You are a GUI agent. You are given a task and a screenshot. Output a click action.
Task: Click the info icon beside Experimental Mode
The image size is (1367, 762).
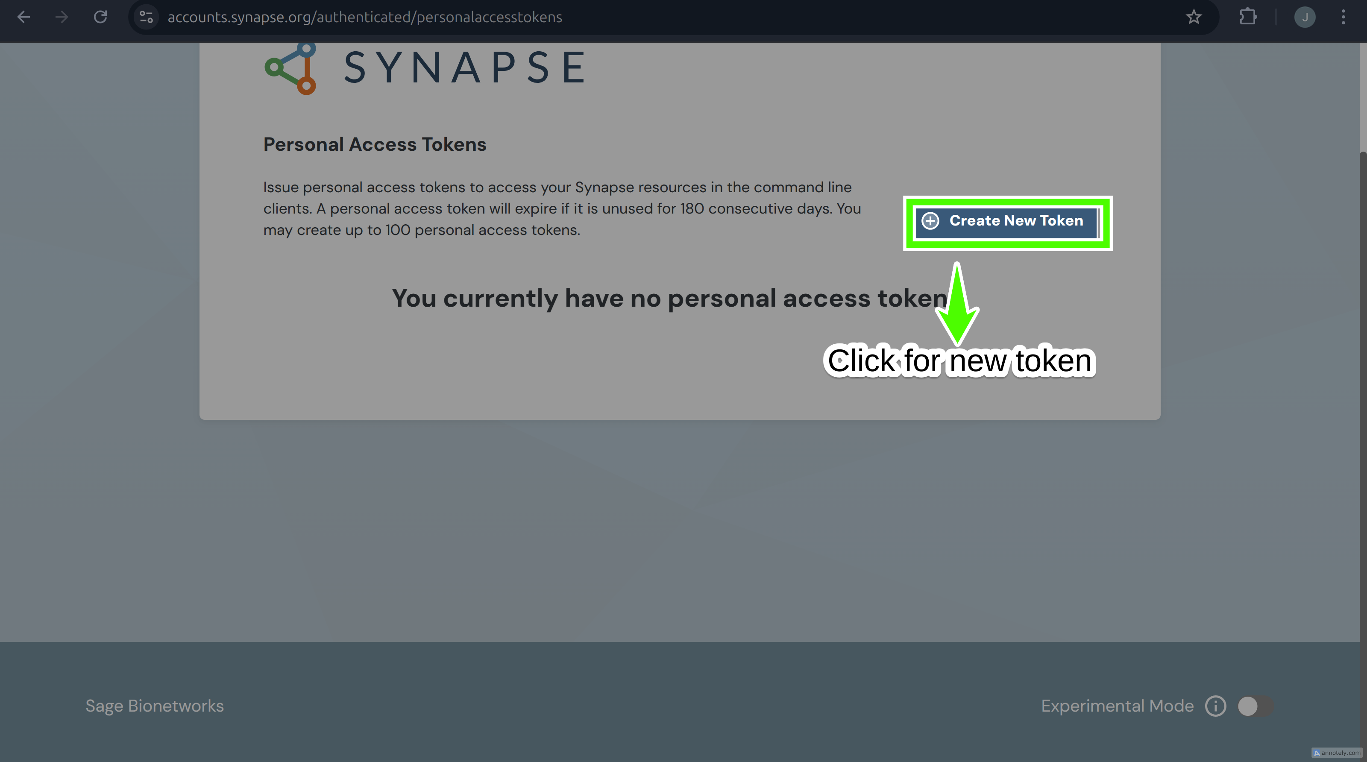(1215, 706)
